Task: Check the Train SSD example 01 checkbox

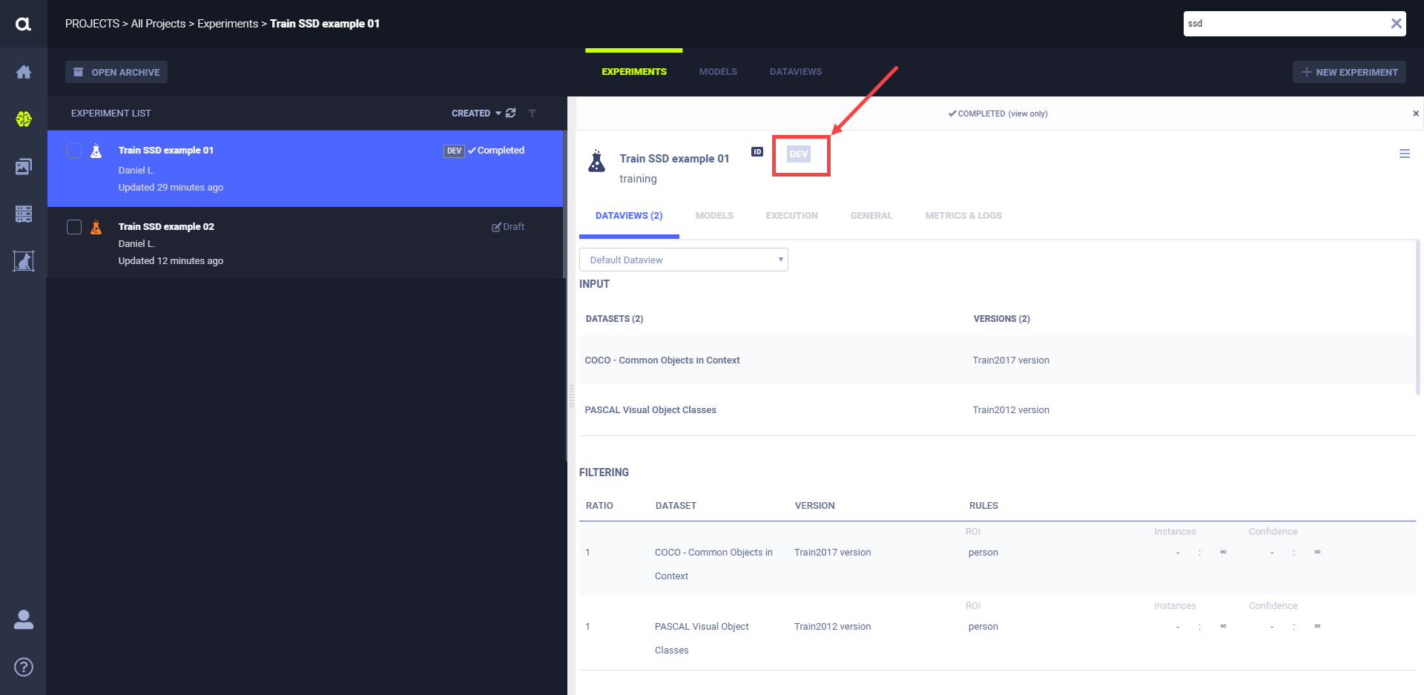Action: click(x=74, y=151)
